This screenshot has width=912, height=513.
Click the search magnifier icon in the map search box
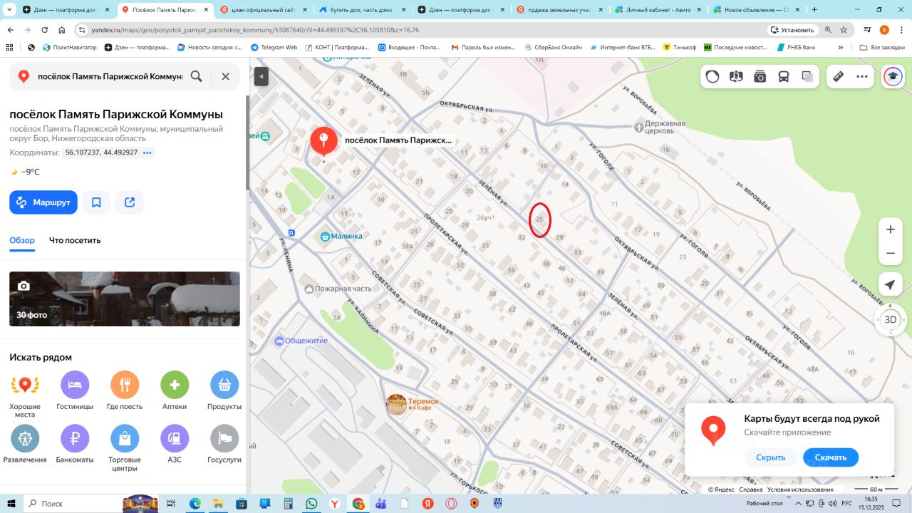[x=196, y=76]
